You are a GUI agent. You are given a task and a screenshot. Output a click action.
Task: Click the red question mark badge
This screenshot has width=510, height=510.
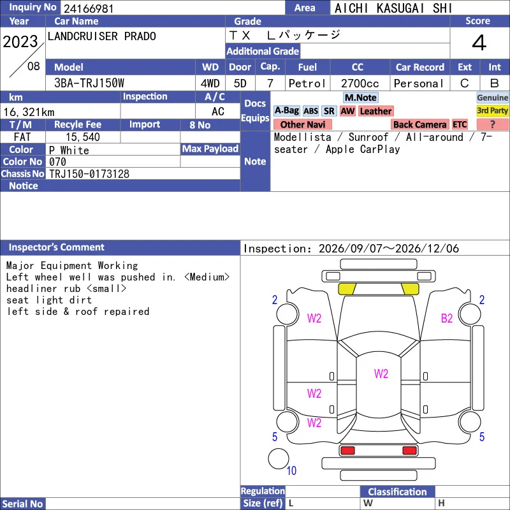click(492, 124)
